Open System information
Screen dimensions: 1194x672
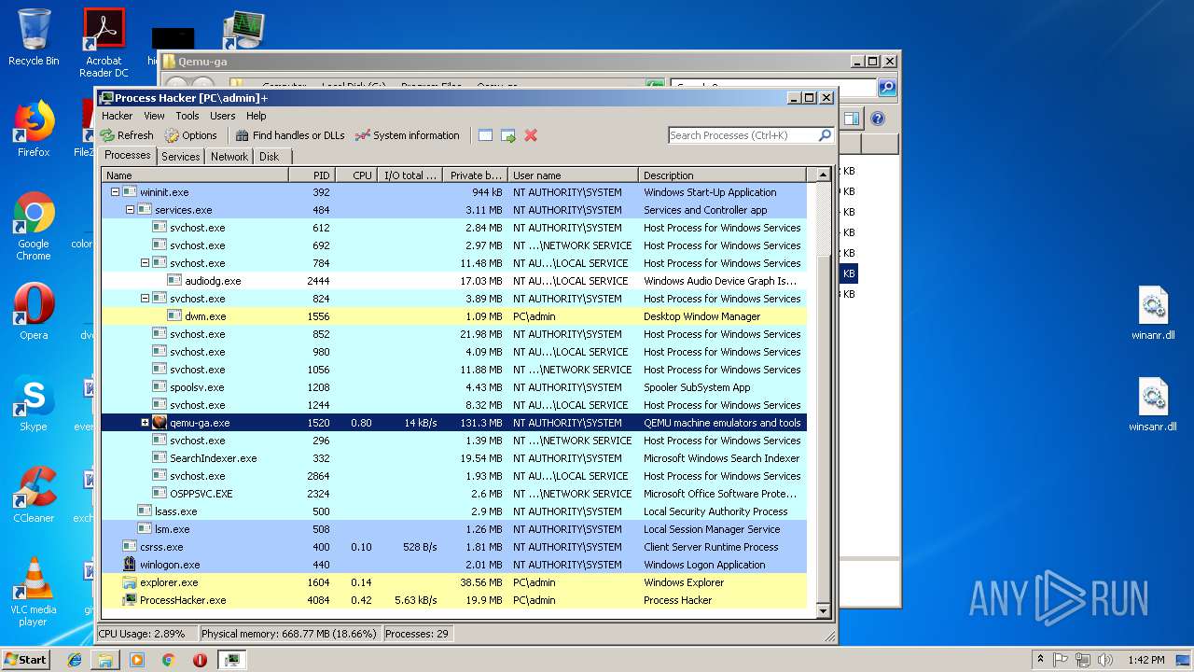pos(408,135)
